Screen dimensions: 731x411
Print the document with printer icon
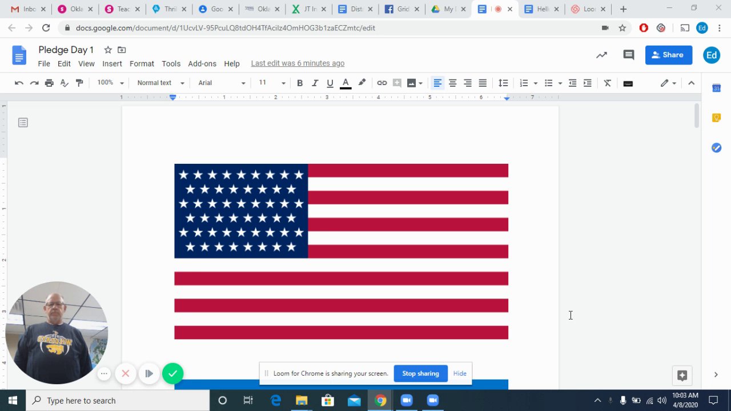(x=49, y=83)
